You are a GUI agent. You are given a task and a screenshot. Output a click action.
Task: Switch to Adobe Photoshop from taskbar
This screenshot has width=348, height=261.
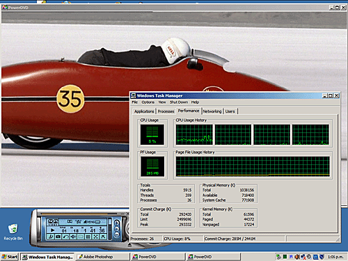103,257
